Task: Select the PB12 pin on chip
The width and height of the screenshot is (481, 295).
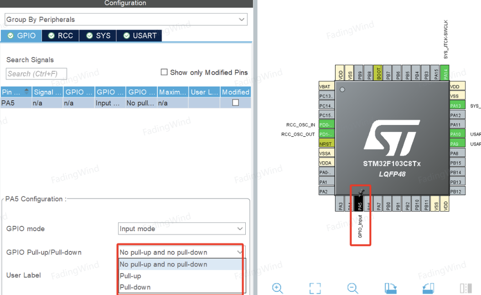Action: 457,191
